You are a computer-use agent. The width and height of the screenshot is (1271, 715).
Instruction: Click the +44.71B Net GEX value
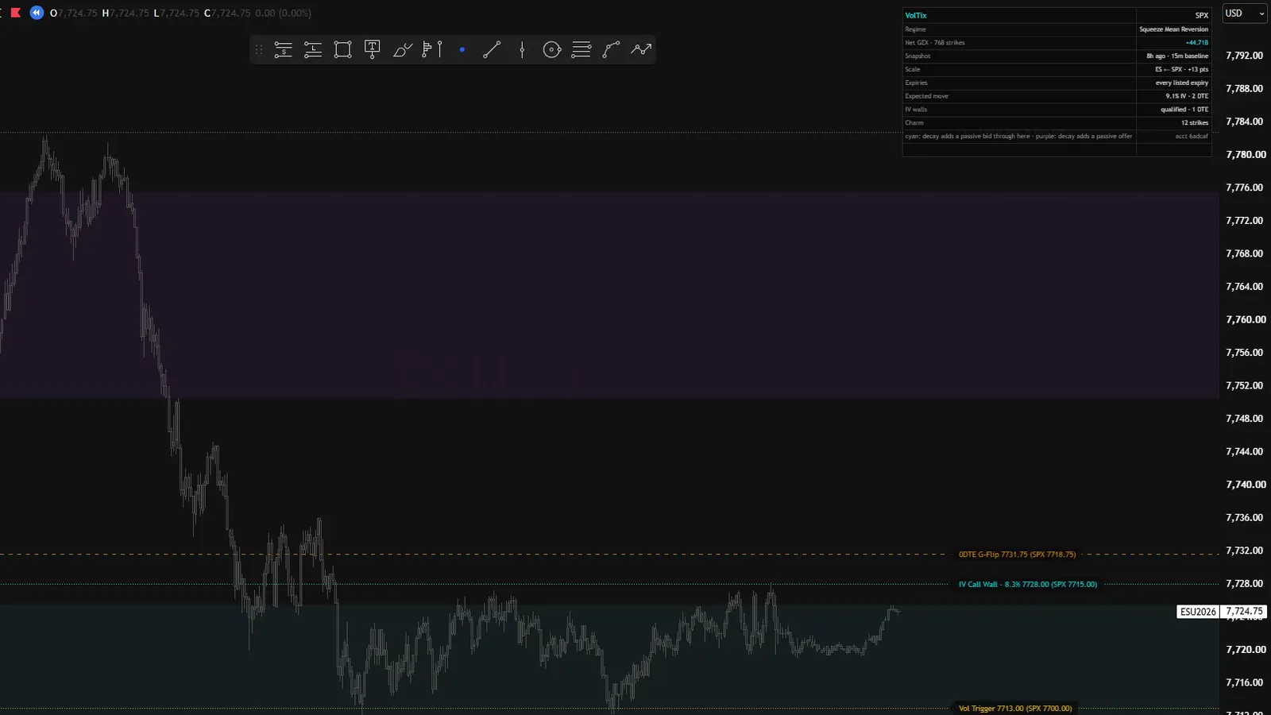[1196, 43]
